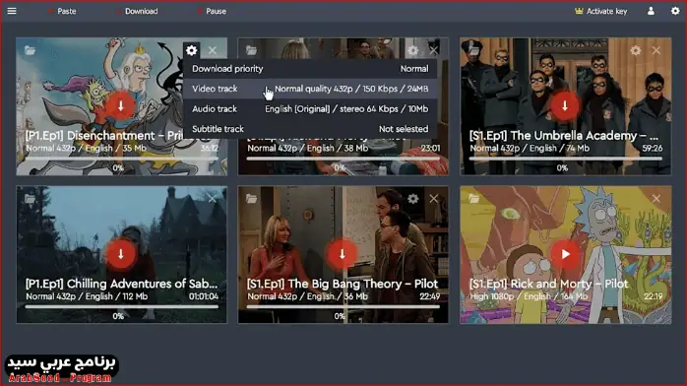Click Chilling Adventures of Sab... title

click(121, 284)
